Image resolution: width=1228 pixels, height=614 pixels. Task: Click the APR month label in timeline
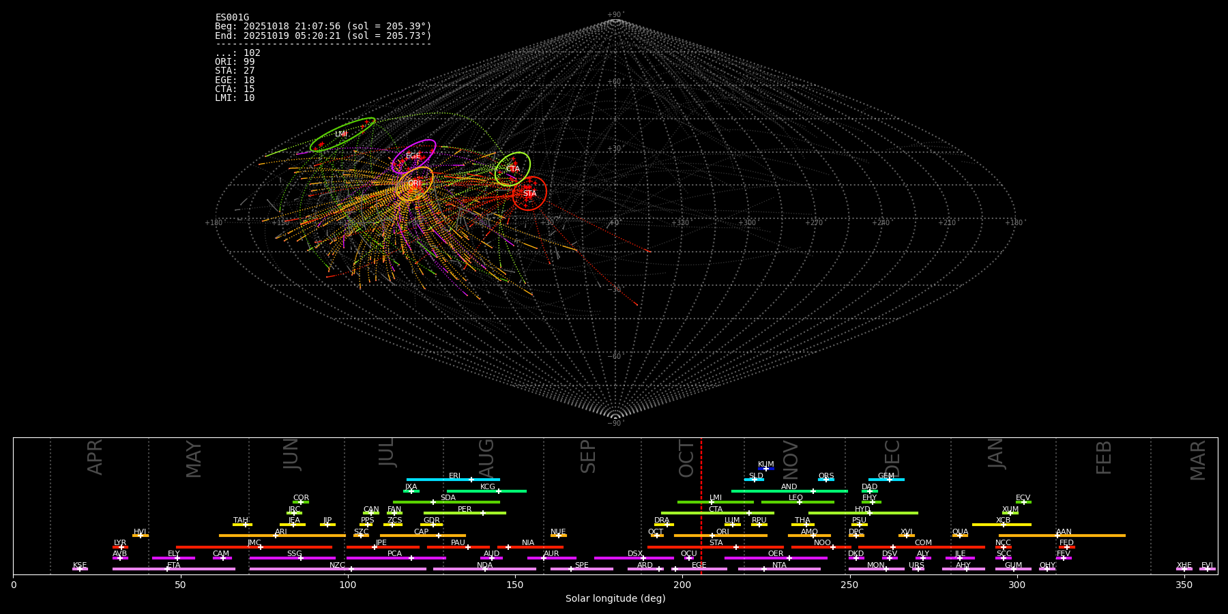(x=95, y=457)
